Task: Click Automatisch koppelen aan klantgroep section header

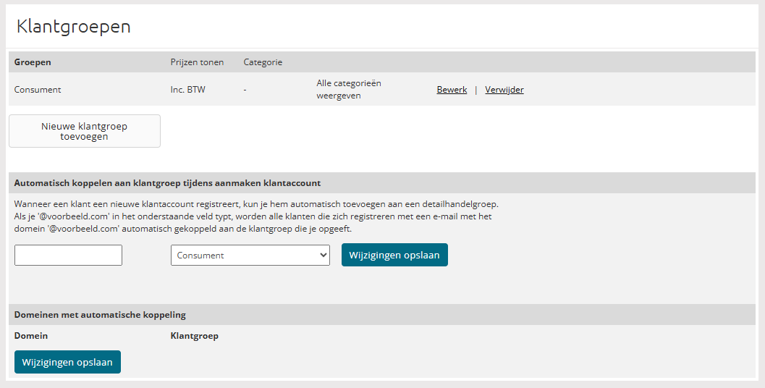Action: pyautogui.click(x=167, y=184)
